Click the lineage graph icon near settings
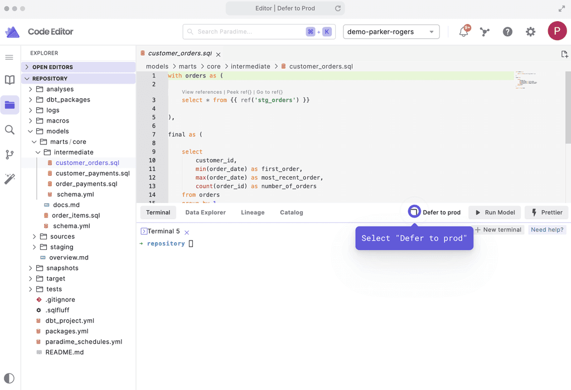This screenshot has height=390, width=571. tap(485, 32)
